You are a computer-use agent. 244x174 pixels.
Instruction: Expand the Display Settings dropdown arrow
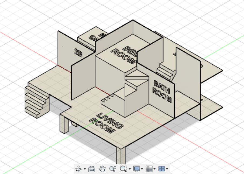click(x=142, y=169)
